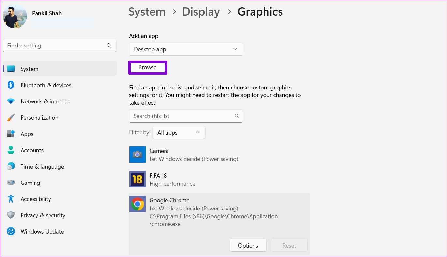447x257 pixels.
Task: Open Bluetooth & devices settings
Action: coord(60,85)
